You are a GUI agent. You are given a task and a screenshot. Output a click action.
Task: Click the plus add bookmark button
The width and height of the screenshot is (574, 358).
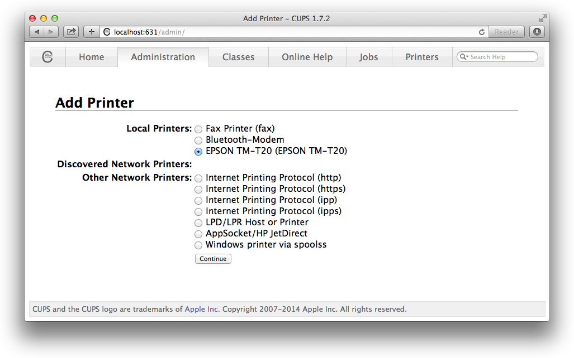[x=92, y=32]
